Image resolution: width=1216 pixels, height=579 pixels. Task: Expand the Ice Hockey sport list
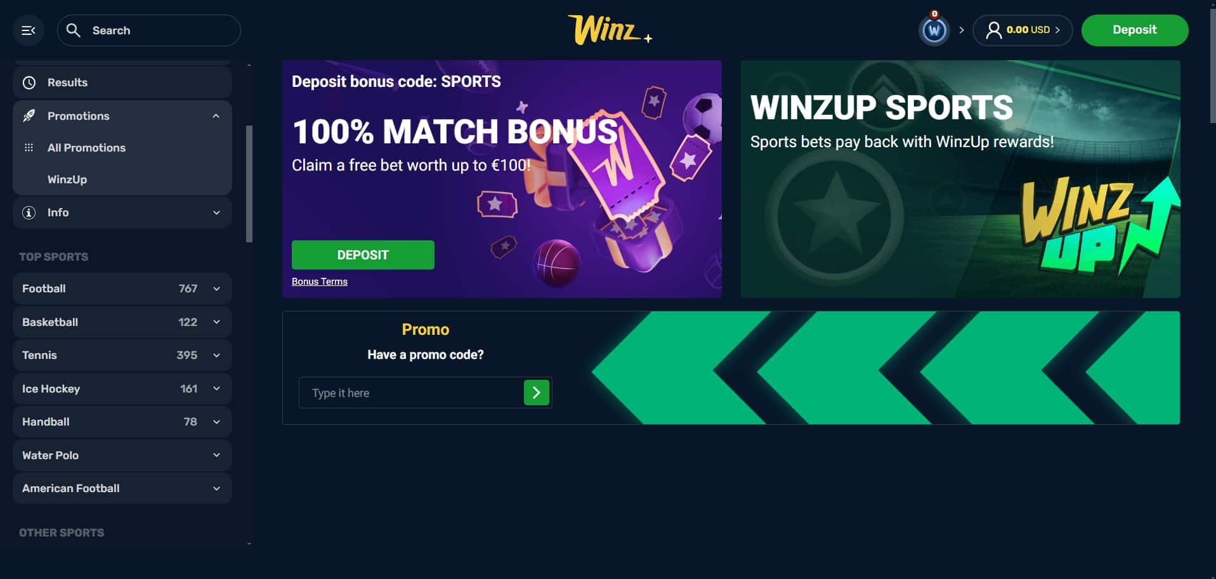216,389
